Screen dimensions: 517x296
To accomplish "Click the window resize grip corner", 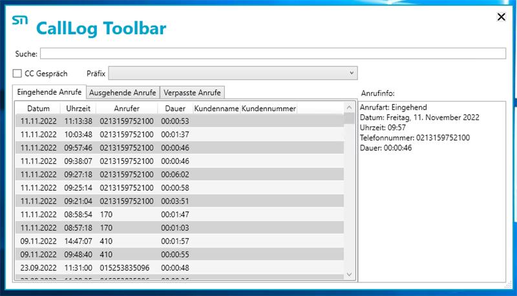I will pyautogui.click(x=507, y=286).
